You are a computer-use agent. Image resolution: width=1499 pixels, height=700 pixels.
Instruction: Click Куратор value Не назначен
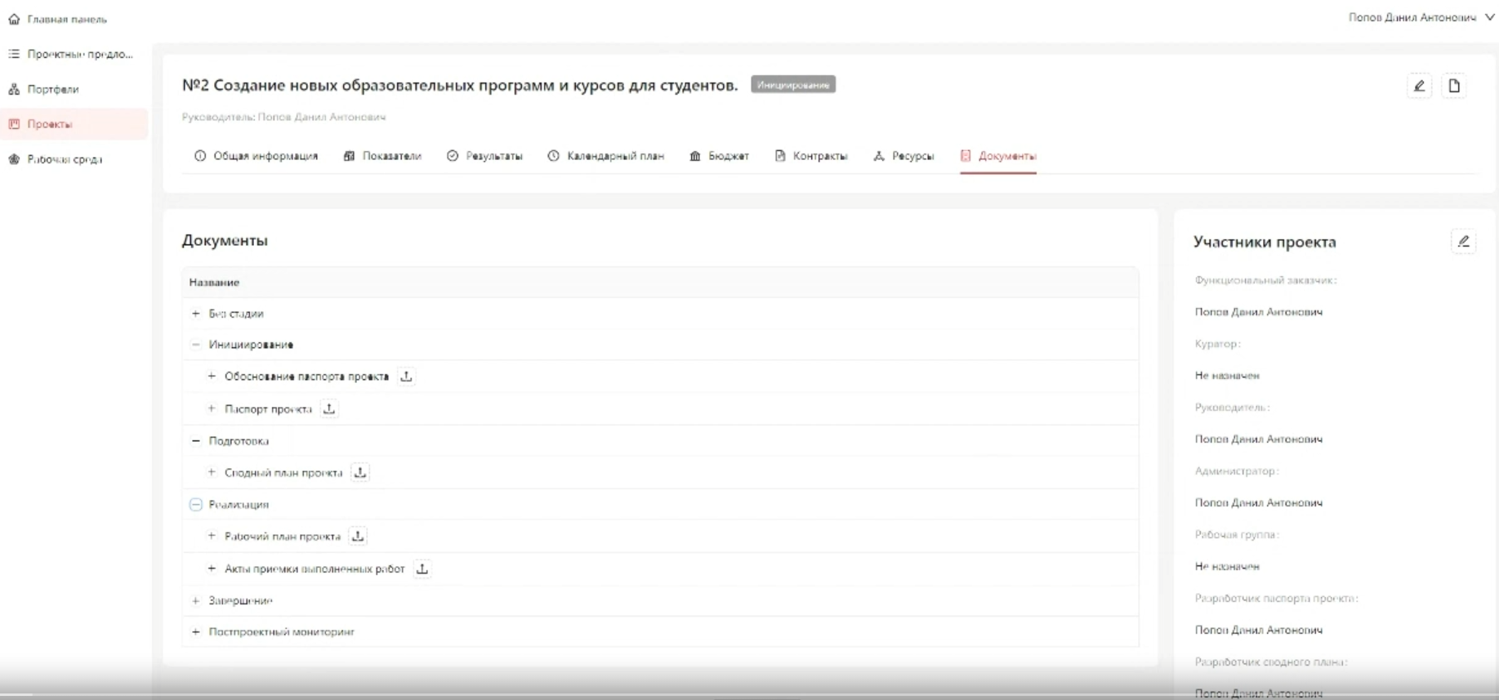point(1227,376)
